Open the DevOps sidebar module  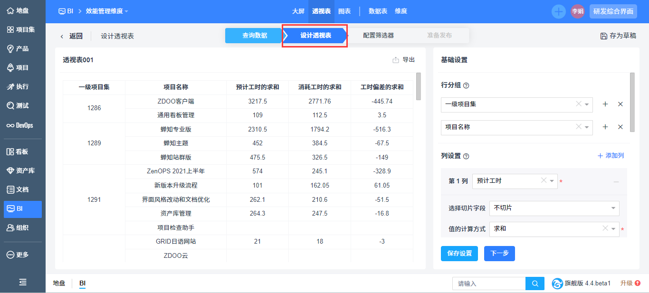(19, 125)
